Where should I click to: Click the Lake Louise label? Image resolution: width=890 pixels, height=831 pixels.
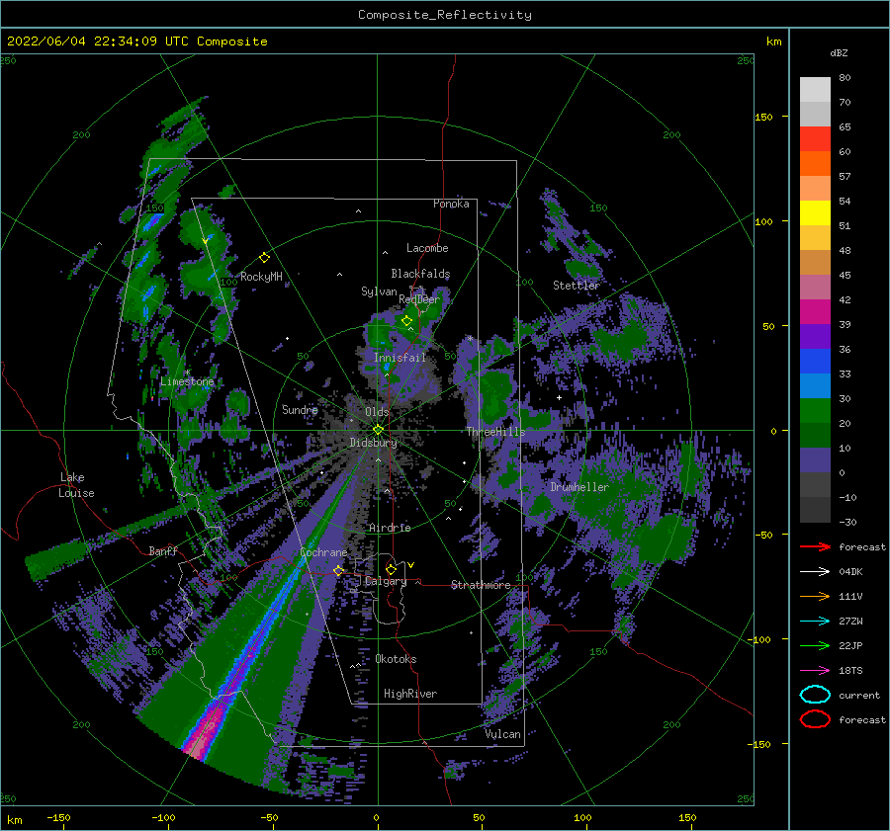(x=76, y=485)
